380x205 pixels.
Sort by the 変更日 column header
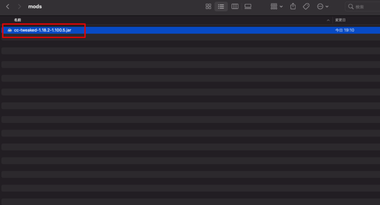coord(340,20)
